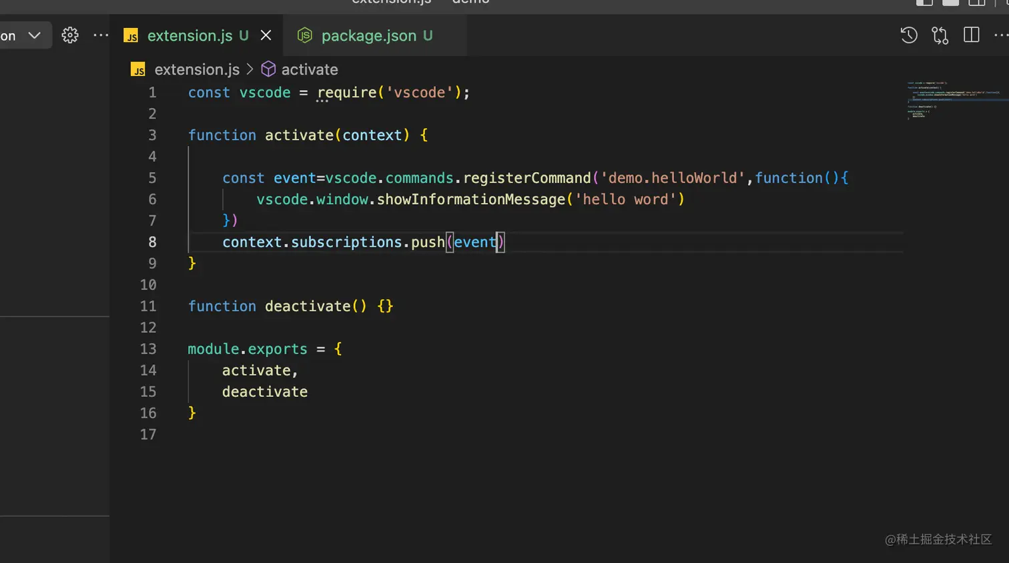Image resolution: width=1009 pixels, height=563 pixels.
Task: Click the 'hello word' string
Action: coord(625,199)
